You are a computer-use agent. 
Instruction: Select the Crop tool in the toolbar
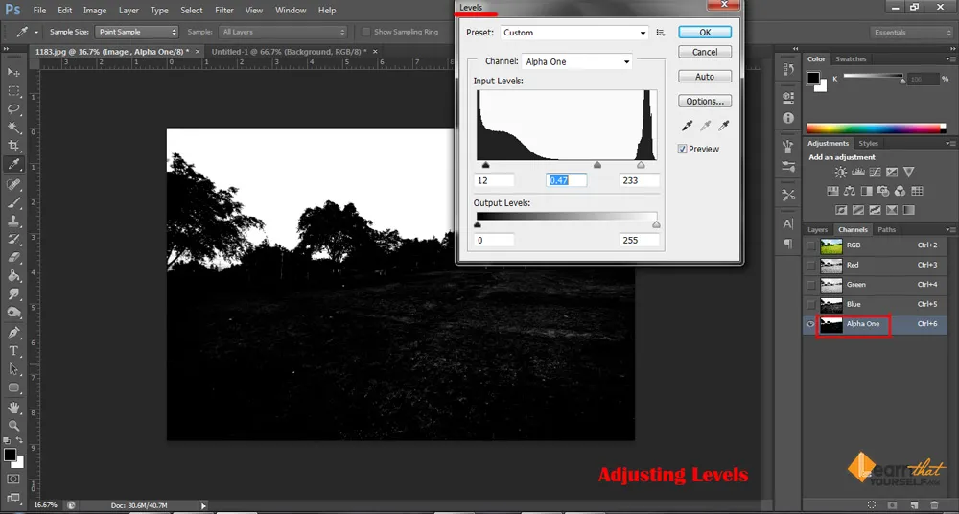[13, 146]
